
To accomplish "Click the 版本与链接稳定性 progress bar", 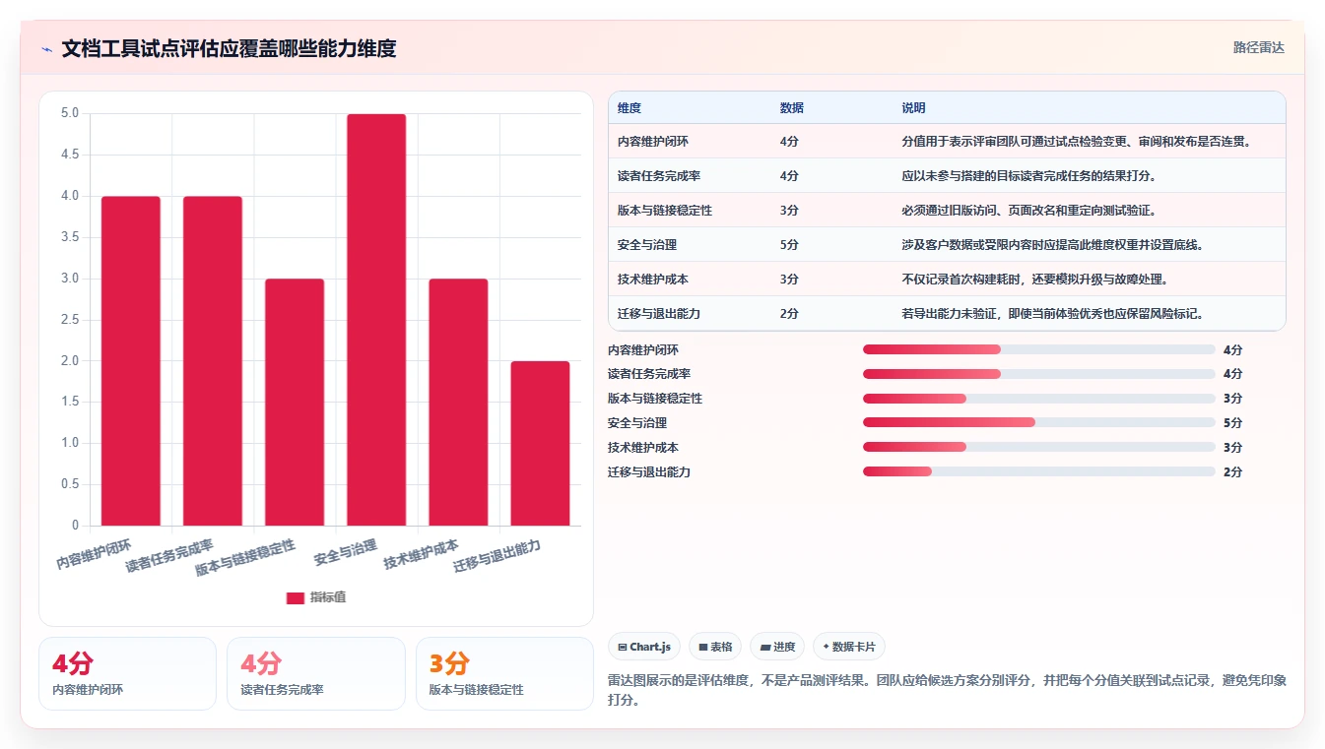I will coord(1038,399).
